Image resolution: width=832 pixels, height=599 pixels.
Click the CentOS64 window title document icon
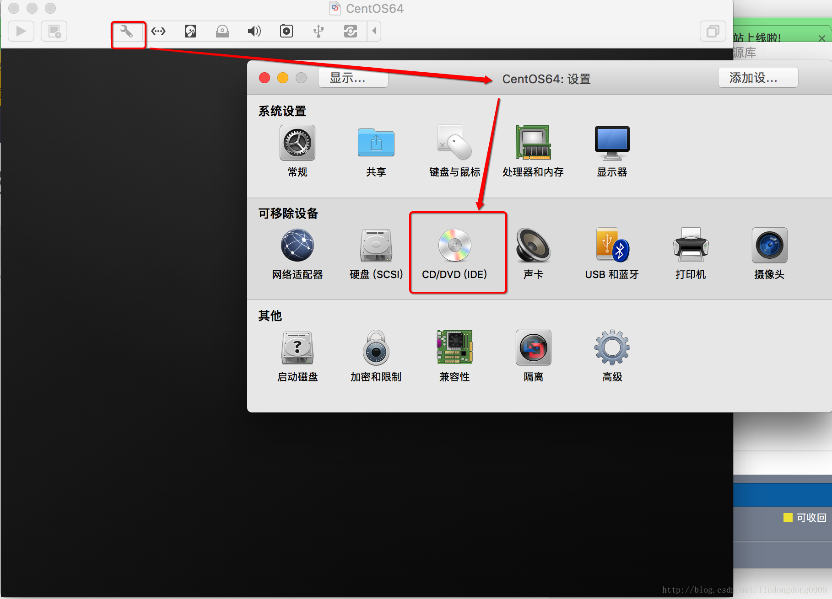[335, 8]
